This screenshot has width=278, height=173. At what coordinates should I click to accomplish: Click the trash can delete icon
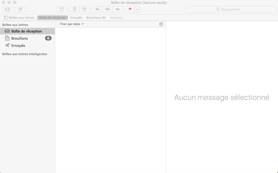click(x=75, y=9)
